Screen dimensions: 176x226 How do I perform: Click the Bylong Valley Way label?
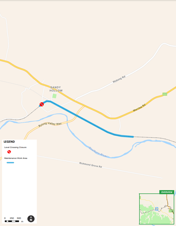pos(50,124)
